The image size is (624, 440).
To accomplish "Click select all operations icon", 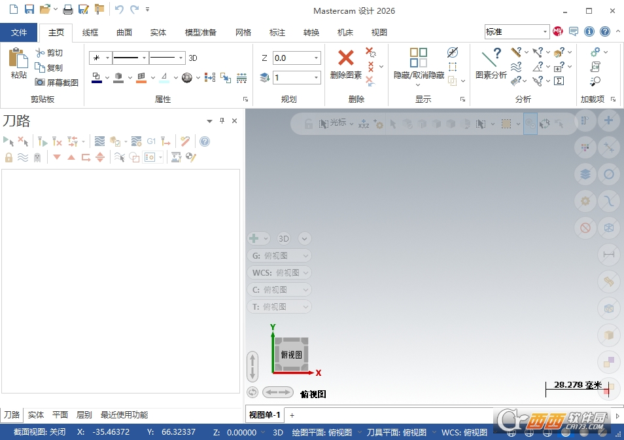I will pos(9,141).
